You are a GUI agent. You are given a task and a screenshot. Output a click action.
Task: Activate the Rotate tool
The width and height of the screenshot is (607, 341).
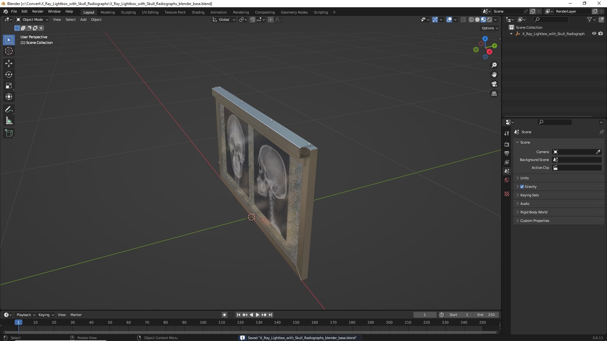click(9, 75)
